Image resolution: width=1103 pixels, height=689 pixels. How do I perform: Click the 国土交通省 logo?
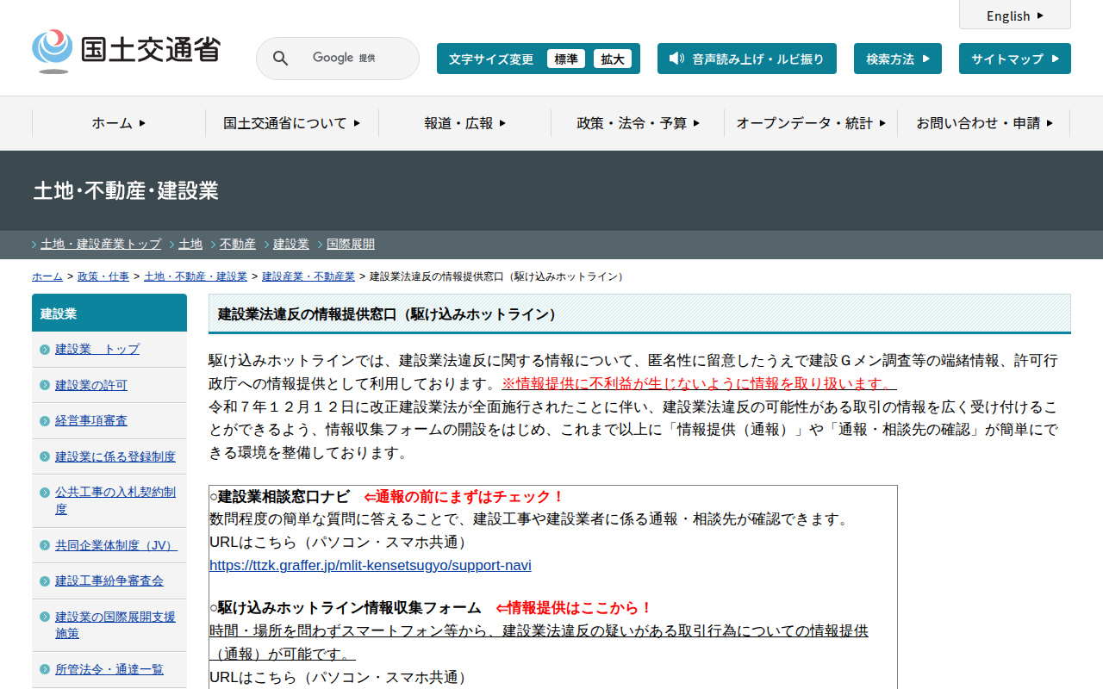(127, 51)
